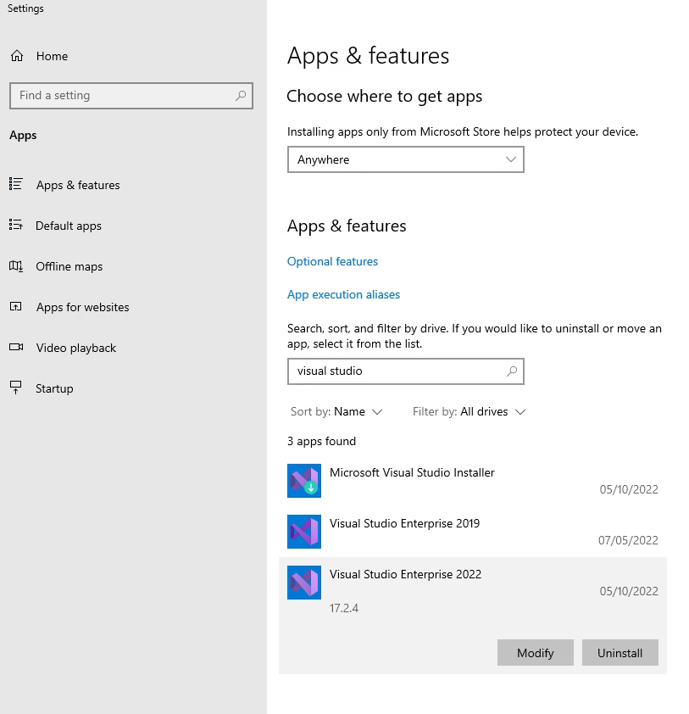The image size is (689, 714).
Task: Focus the Find a setting search field
Action: pos(131,96)
